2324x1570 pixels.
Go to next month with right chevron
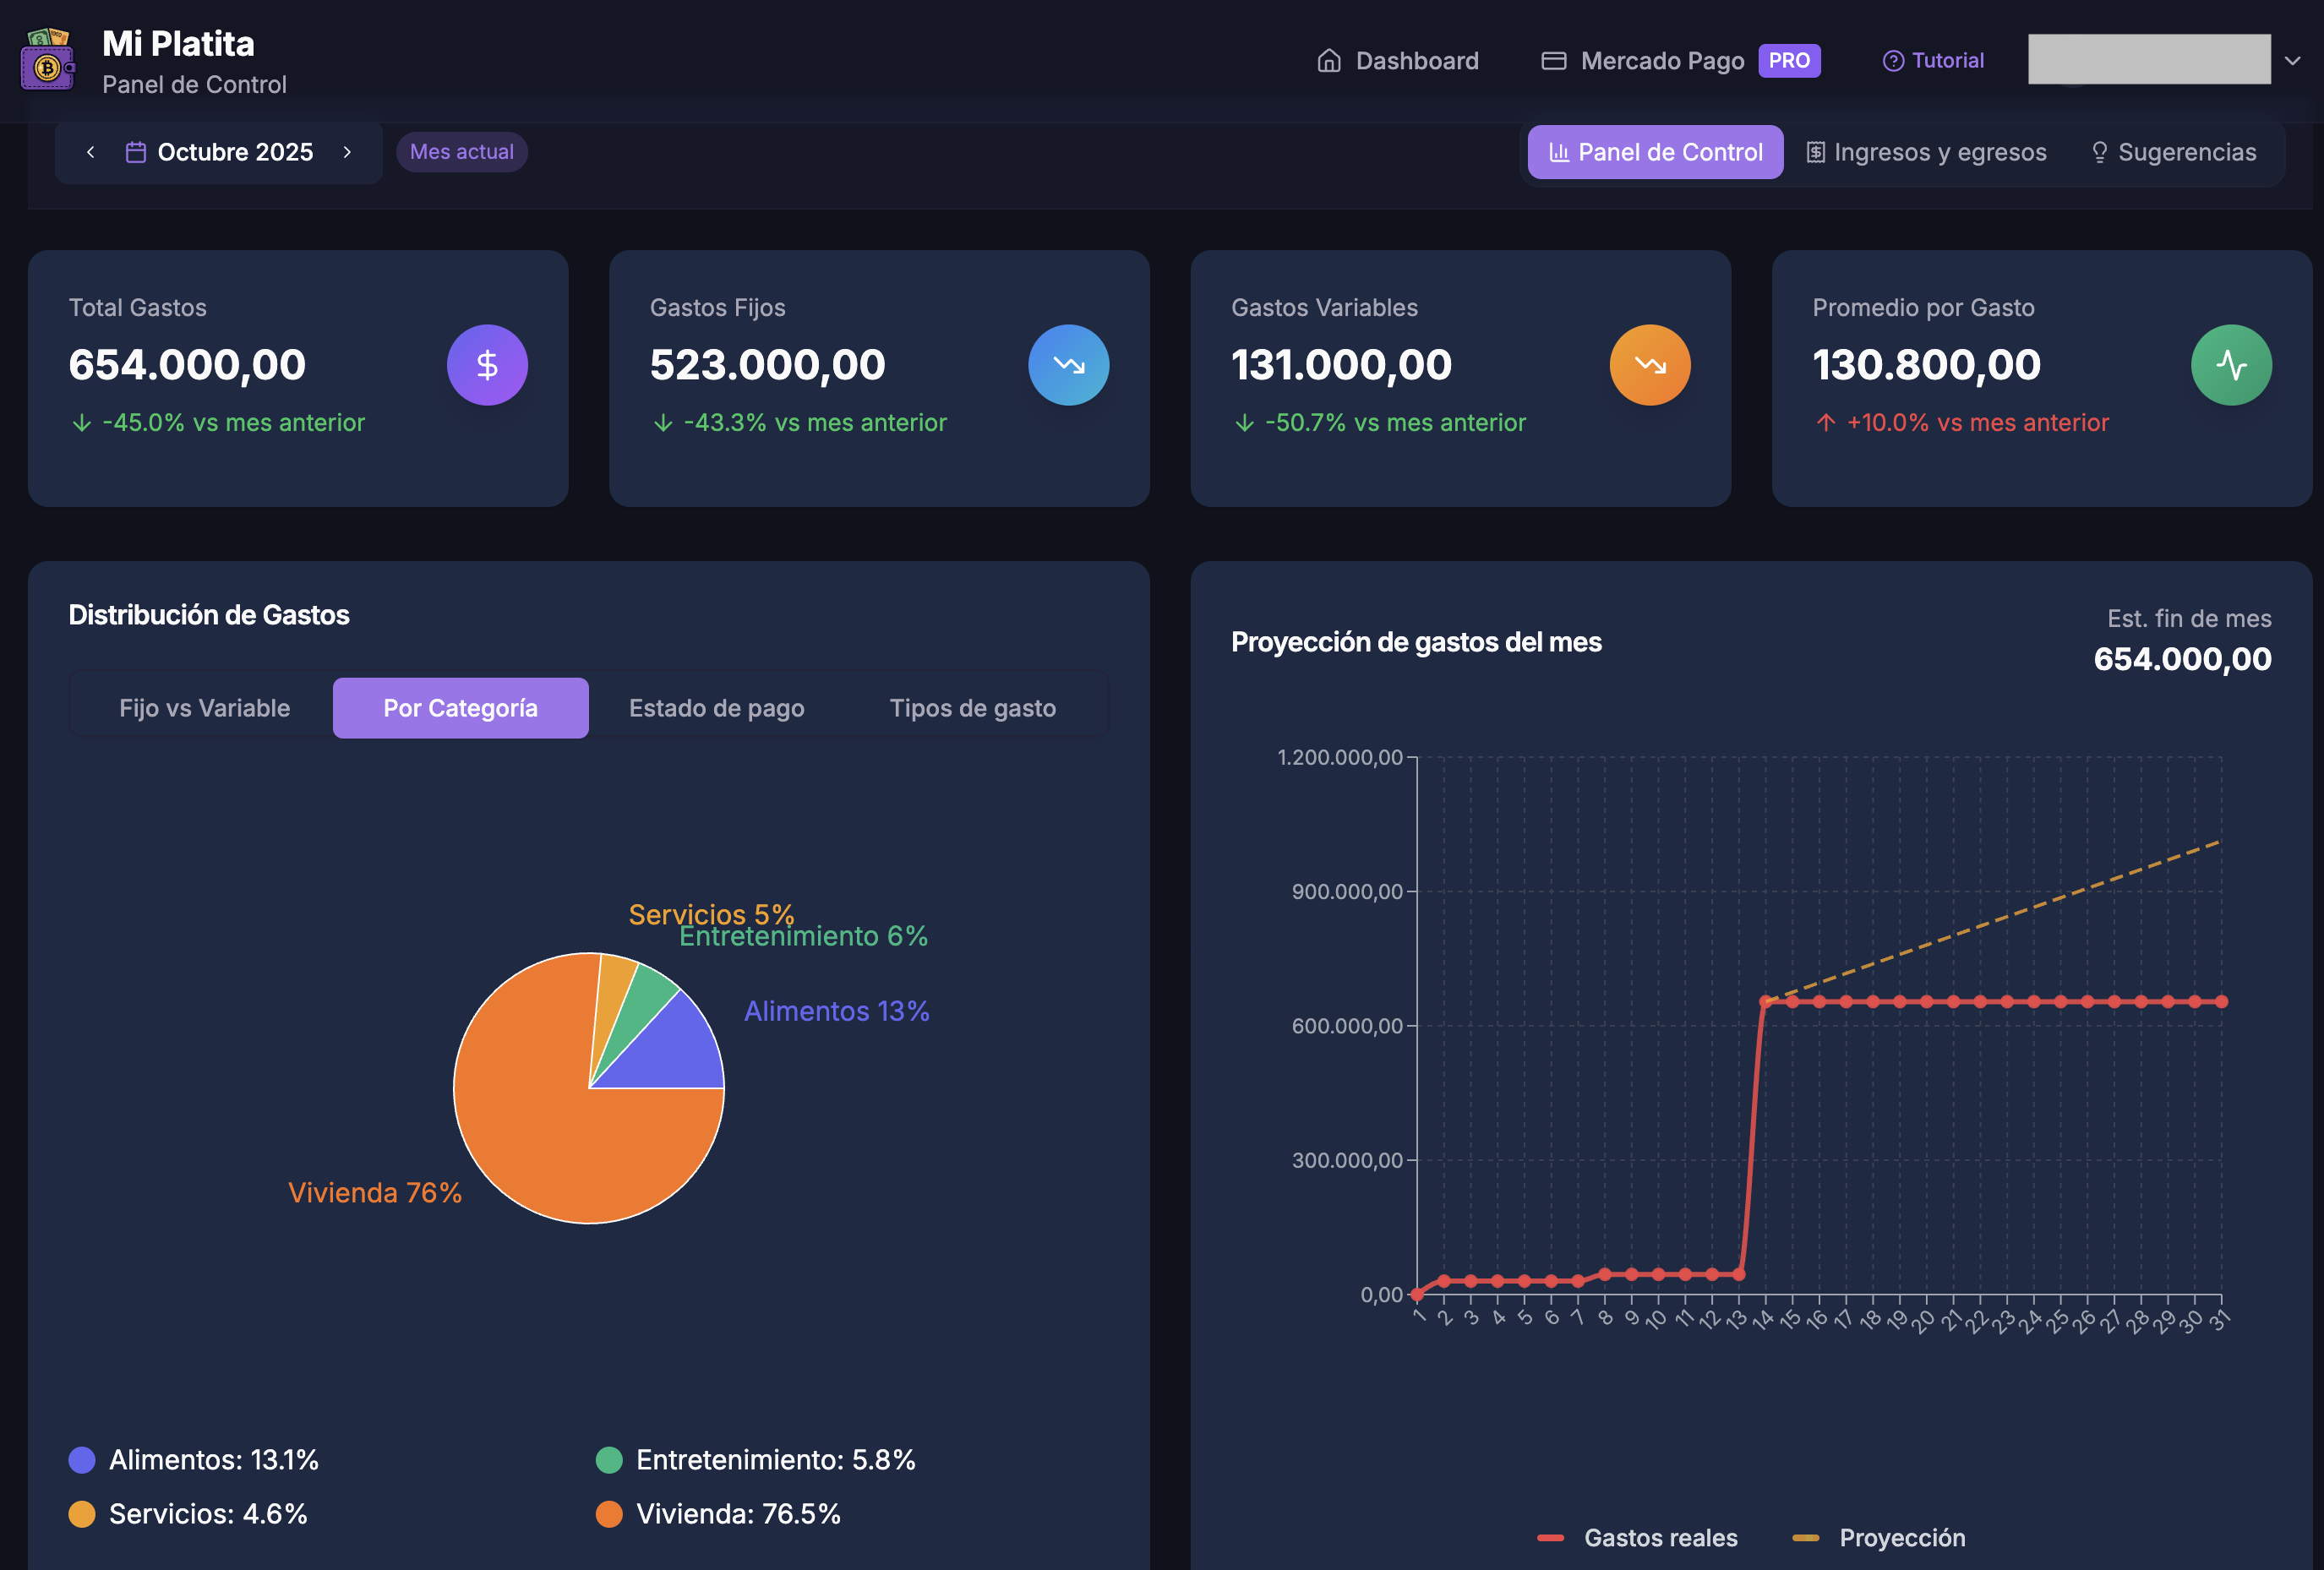(x=347, y=152)
